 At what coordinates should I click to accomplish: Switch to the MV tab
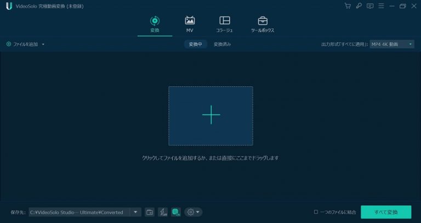(190, 24)
